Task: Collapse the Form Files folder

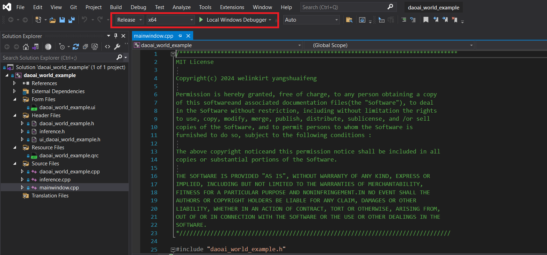Action: pyautogui.click(x=15, y=99)
